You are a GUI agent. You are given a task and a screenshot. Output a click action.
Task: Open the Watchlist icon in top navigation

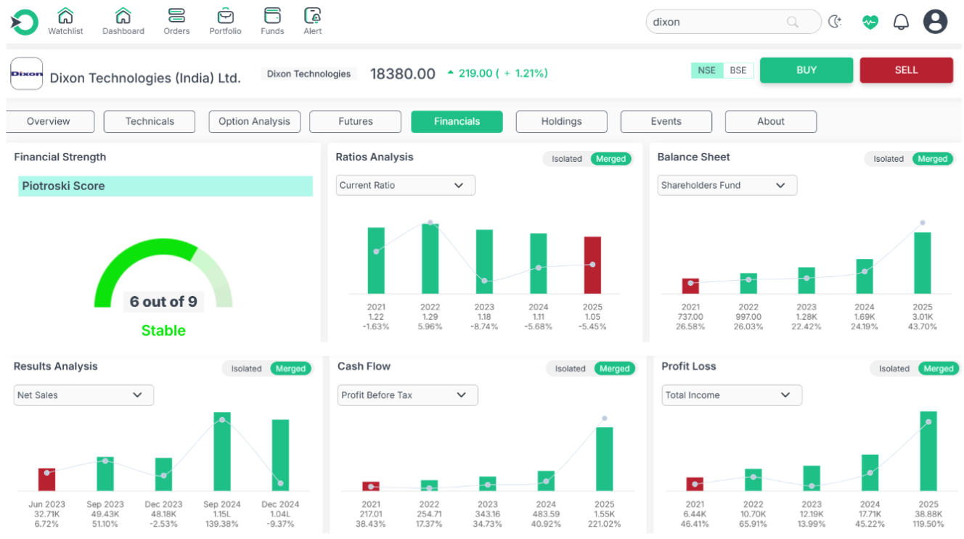[65, 16]
